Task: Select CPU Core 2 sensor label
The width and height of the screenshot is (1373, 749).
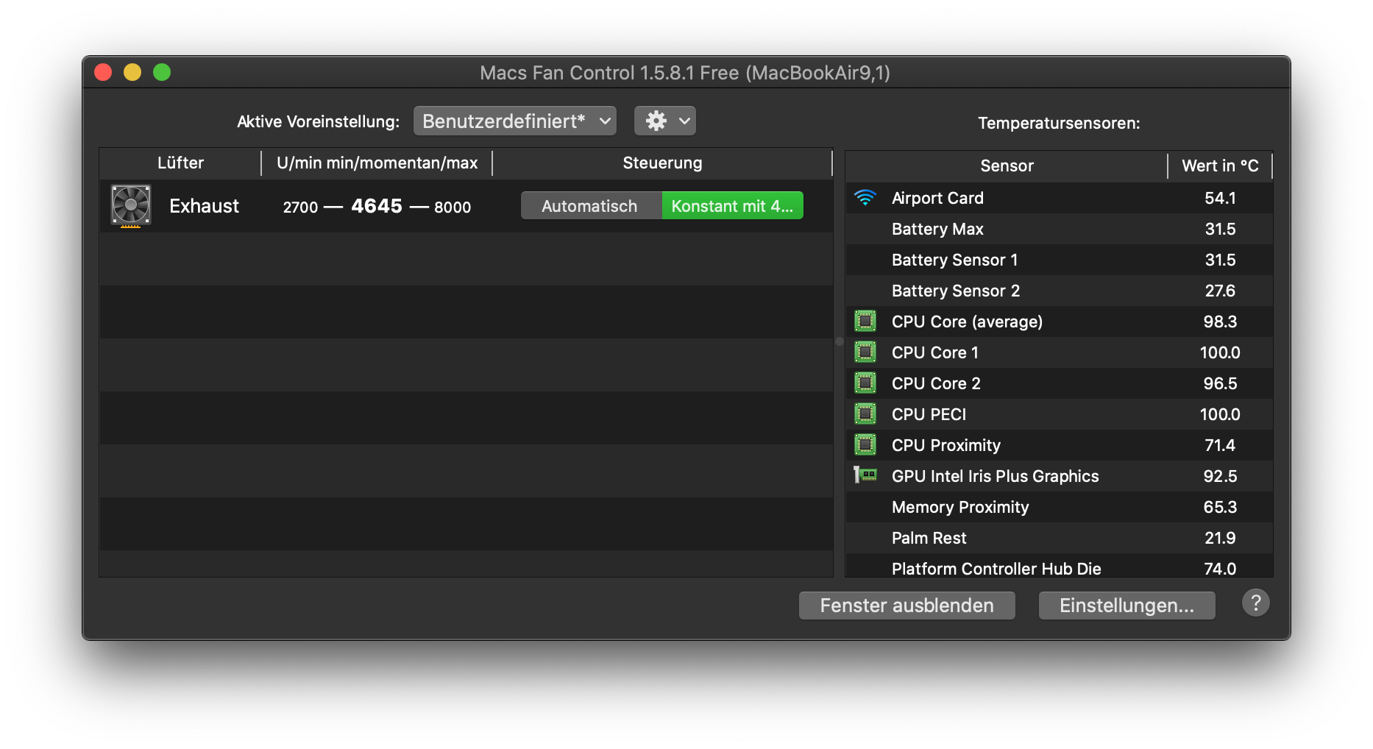Action: (936, 383)
